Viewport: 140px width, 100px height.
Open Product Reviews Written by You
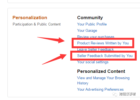pos(103,43)
